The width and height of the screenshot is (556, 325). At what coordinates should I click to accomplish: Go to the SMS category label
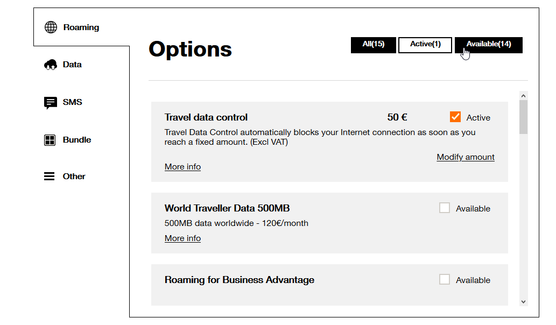click(72, 102)
